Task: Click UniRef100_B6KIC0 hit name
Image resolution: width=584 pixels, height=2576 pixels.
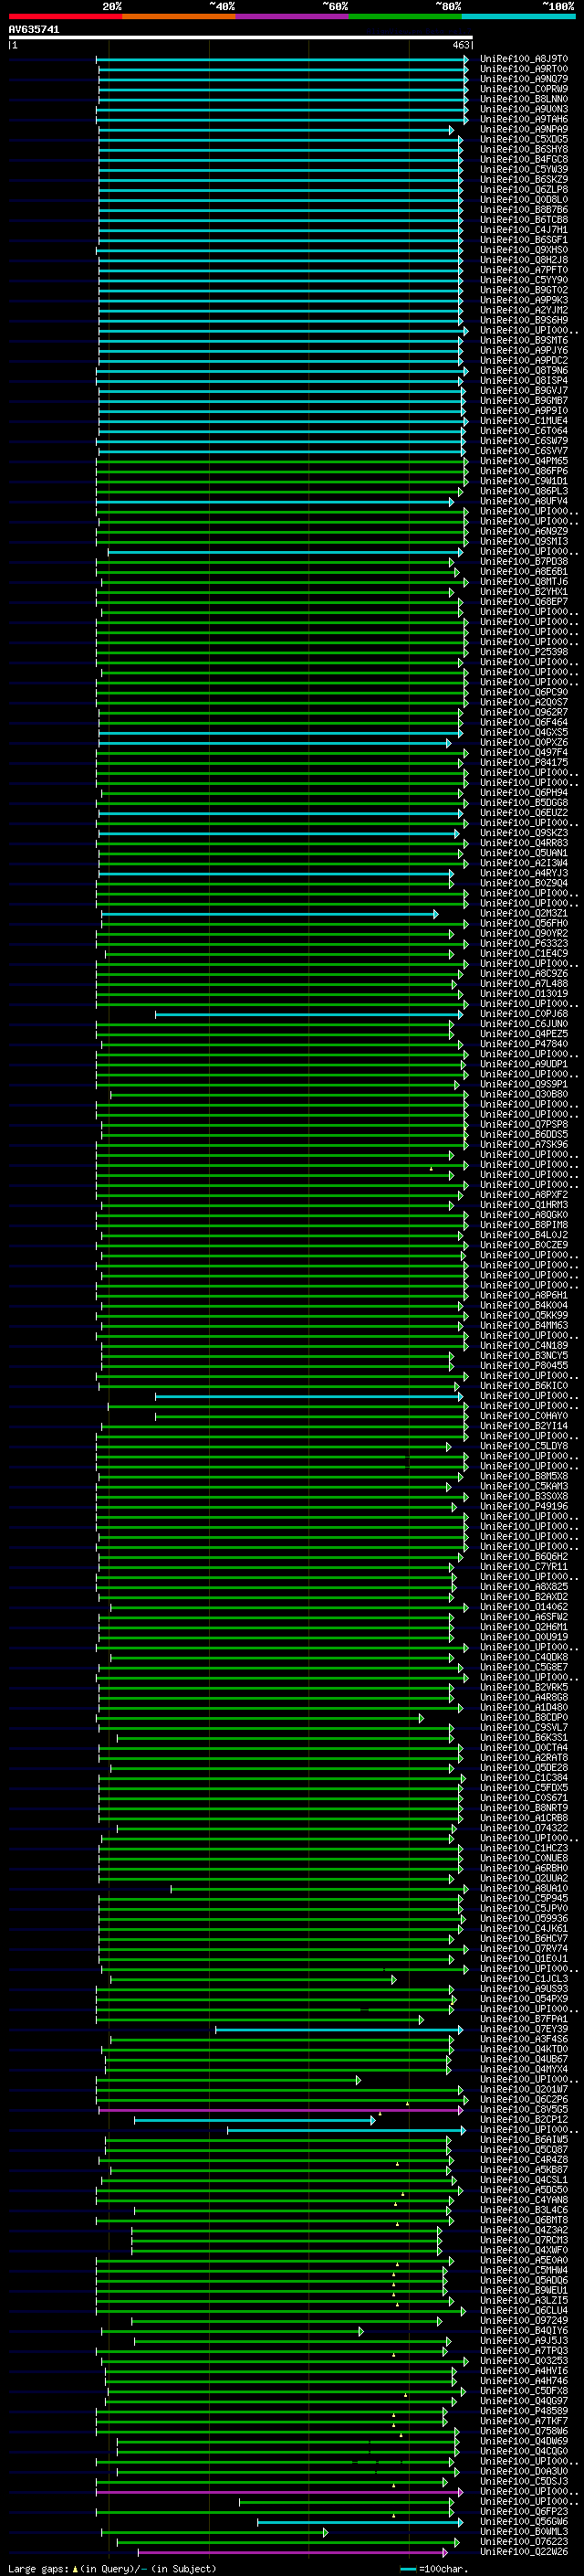Action: click(524, 1386)
